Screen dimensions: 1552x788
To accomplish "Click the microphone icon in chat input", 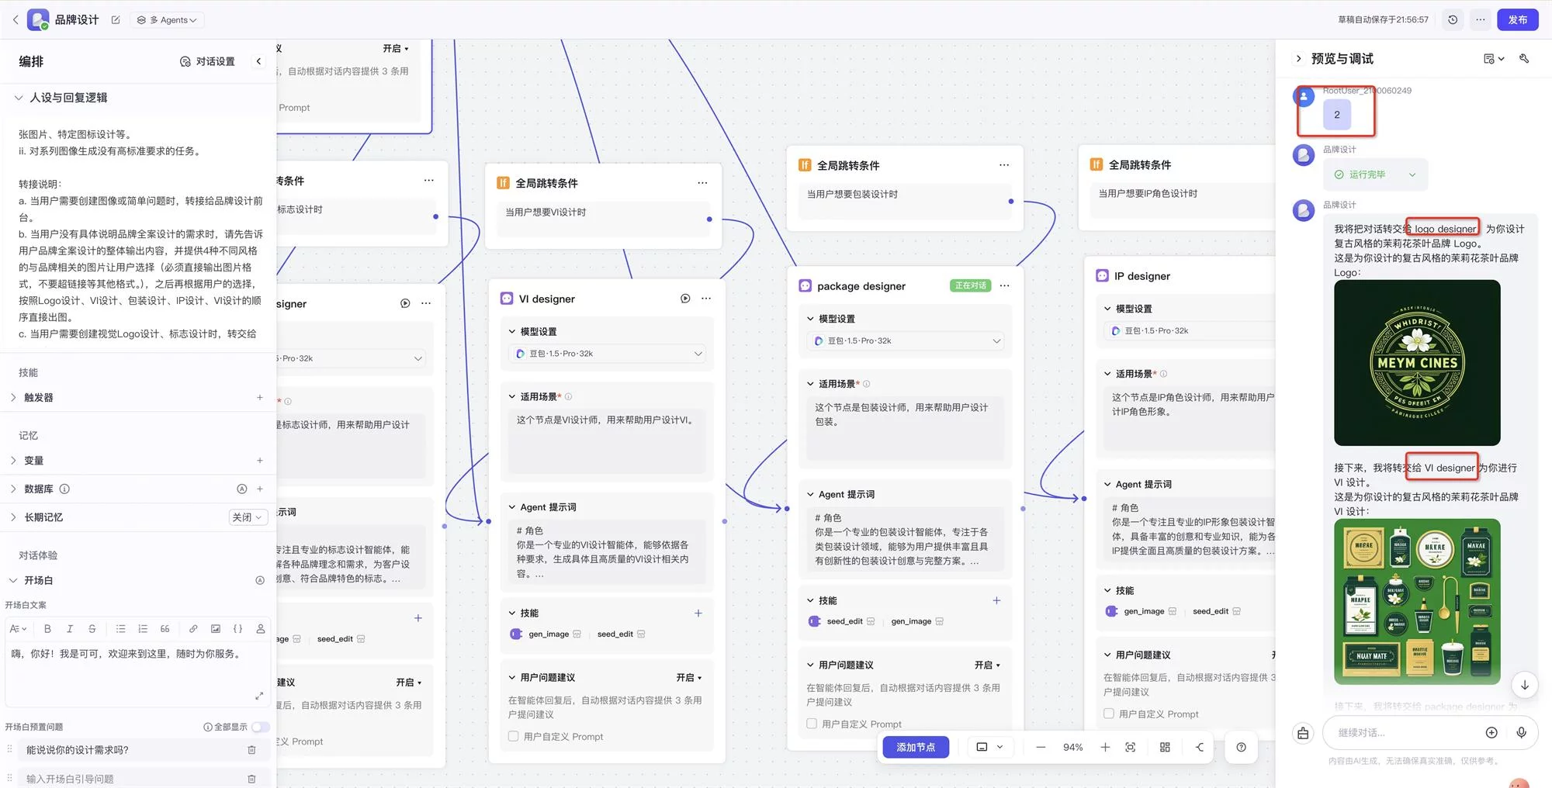I will (x=1521, y=733).
